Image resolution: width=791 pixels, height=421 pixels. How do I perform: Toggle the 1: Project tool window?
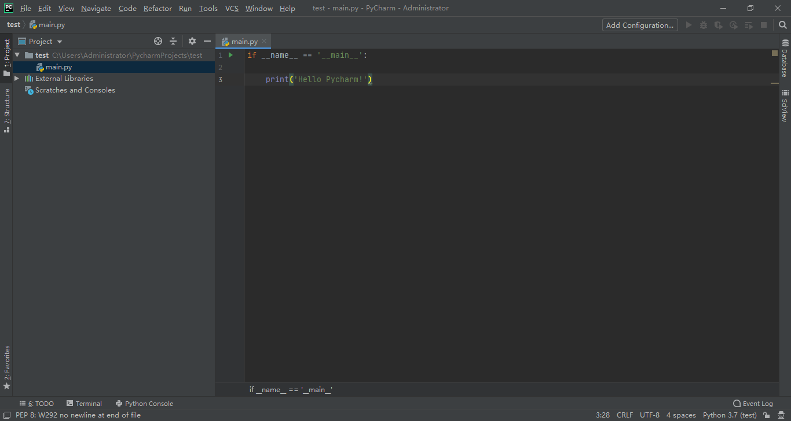[6, 57]
